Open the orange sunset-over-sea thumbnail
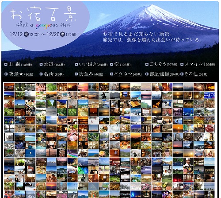 (178, 128)
